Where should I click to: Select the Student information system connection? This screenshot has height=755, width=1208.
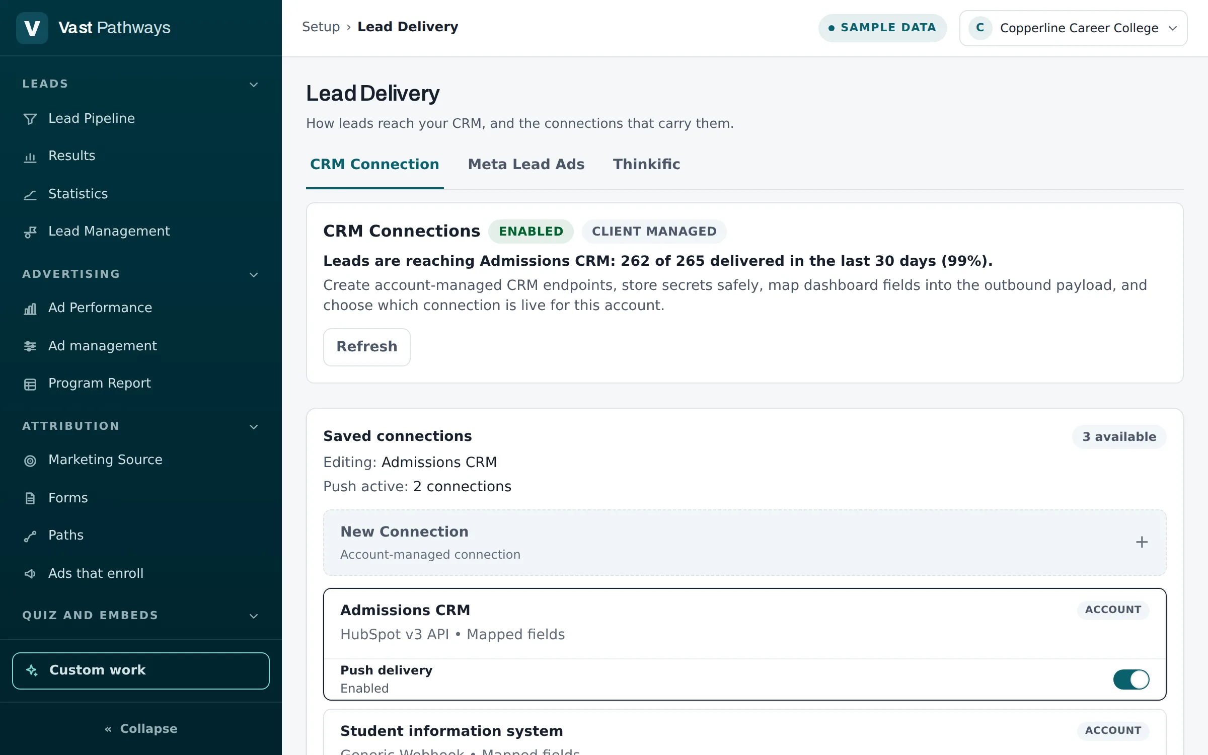(744, 732)
